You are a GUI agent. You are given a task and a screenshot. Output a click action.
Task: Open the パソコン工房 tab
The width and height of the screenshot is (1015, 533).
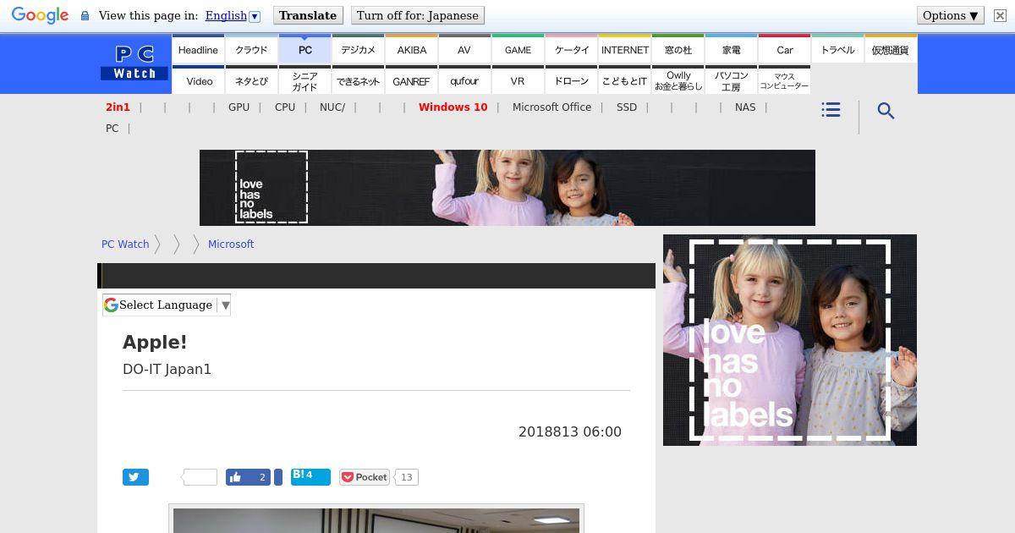pyautogui.click(x=731, y=80)
